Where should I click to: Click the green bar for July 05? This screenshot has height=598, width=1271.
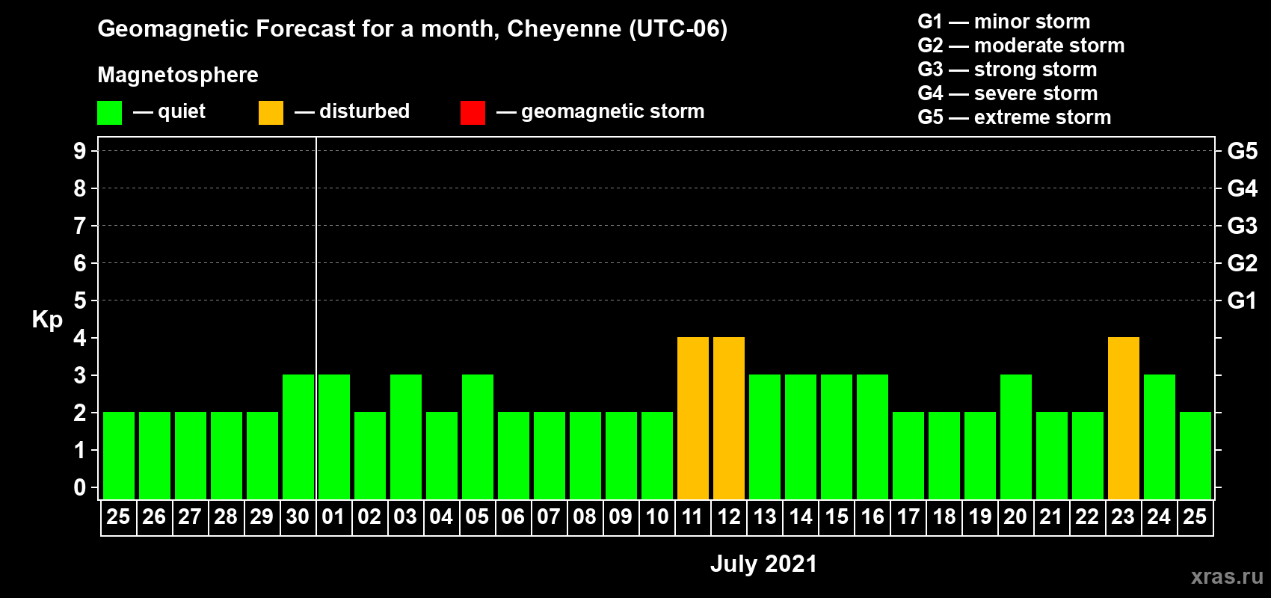[478, 437]
